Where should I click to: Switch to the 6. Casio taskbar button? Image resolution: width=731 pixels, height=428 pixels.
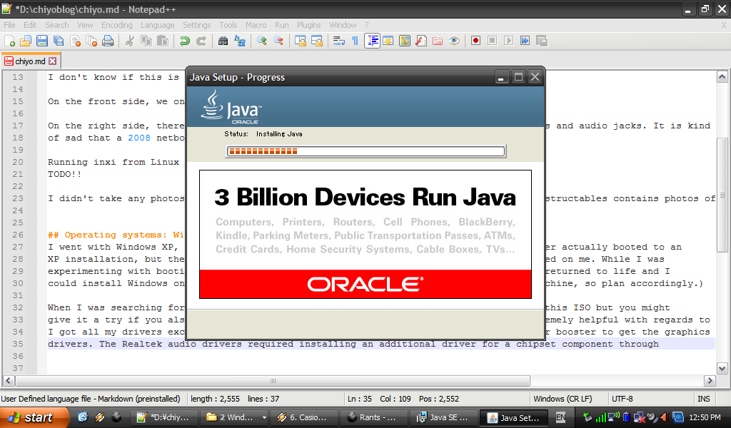click(305, 418)
